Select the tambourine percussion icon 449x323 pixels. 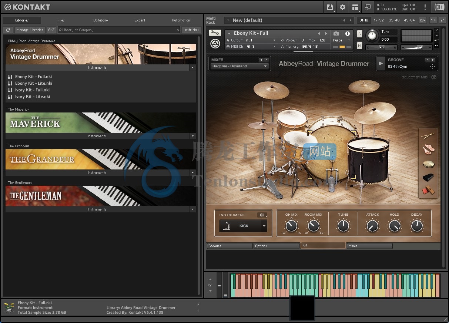point(428,164)
